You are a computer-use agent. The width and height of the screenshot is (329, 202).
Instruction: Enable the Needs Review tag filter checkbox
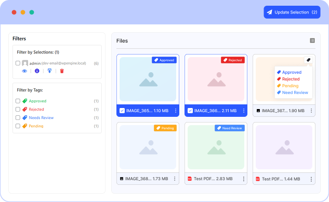coord(18,117)
